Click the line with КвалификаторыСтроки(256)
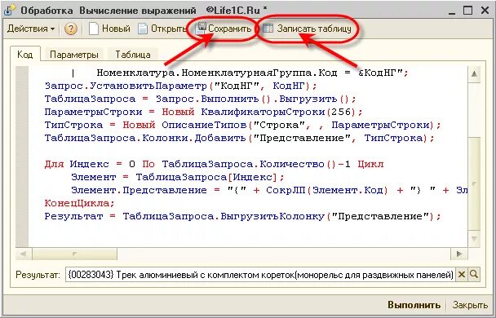This screenshot has width=496, height=318. pos(203,112)
